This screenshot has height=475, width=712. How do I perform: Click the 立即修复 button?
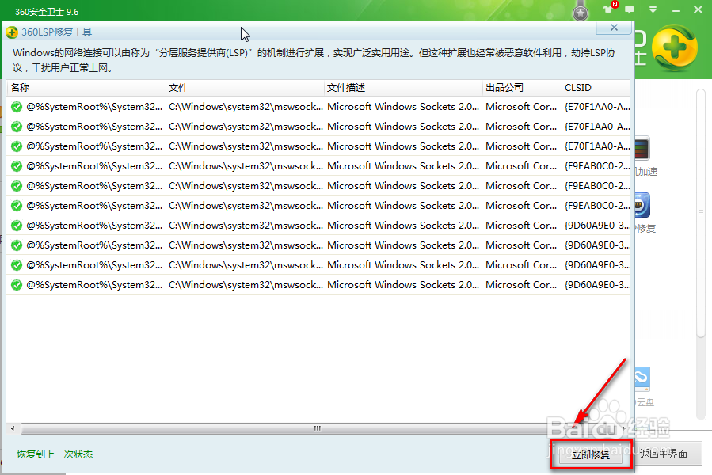tap(591, 454)
